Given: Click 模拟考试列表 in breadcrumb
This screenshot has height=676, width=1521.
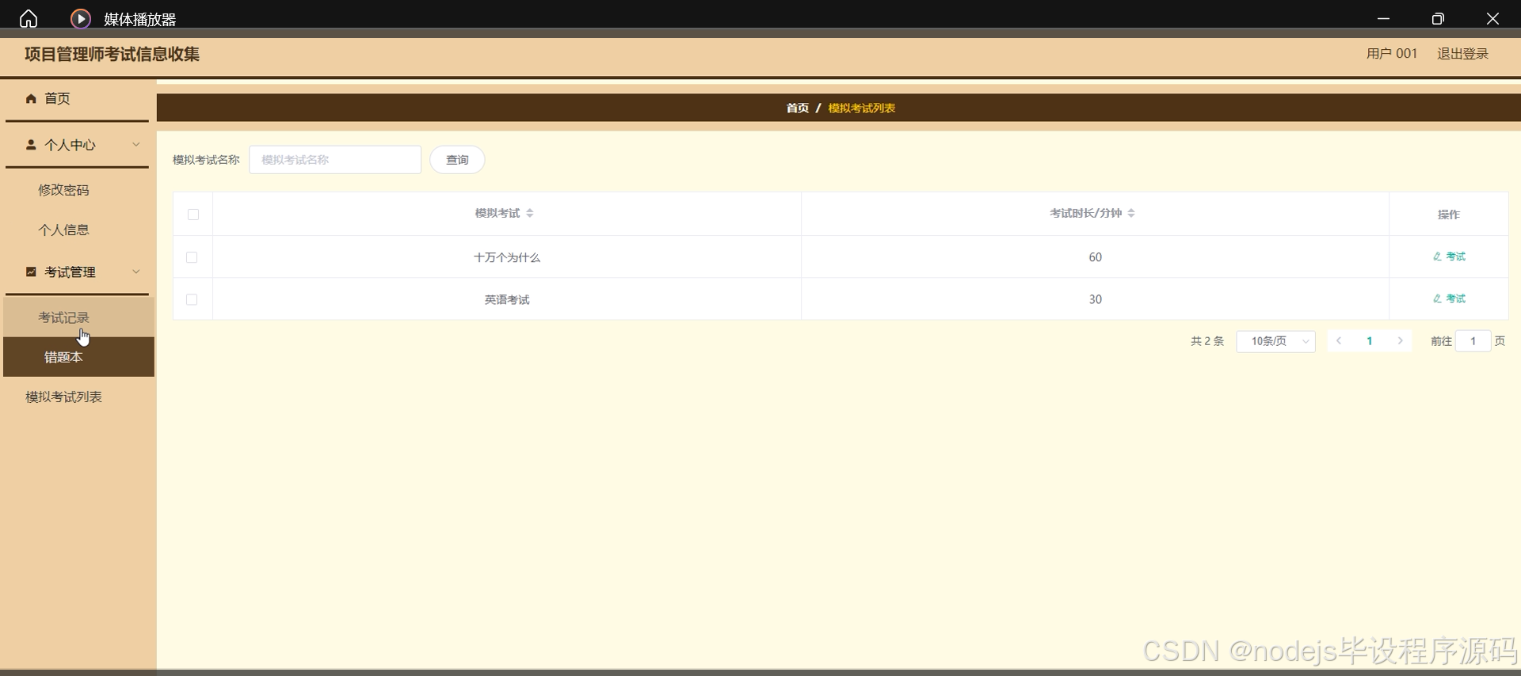Looking at the screenshot, I should pyautogui.click(x=862, y=108).
